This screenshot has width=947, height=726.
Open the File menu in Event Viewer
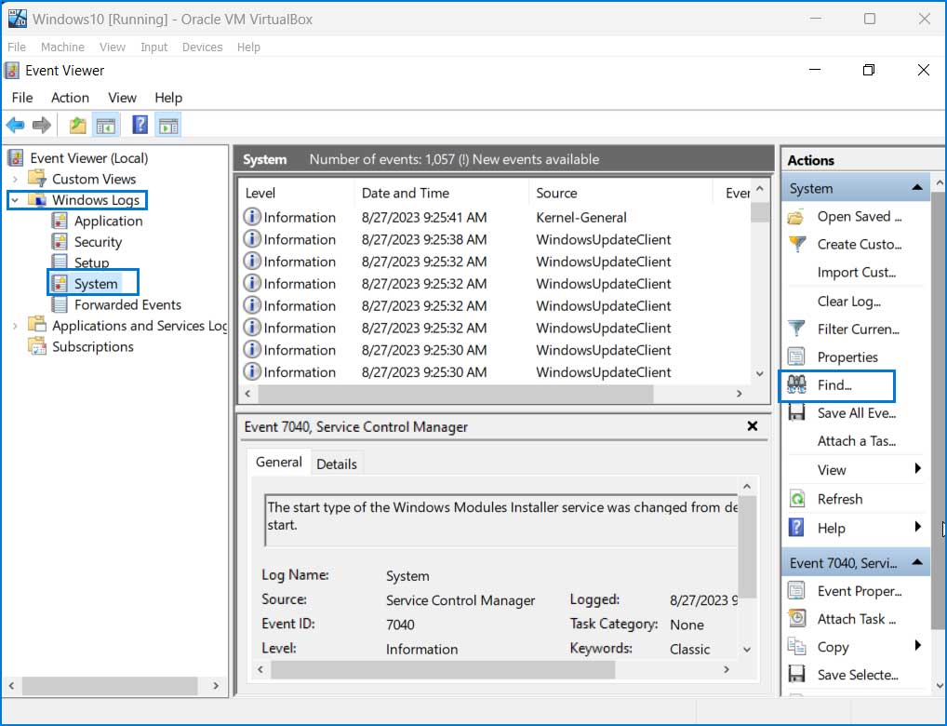(22, 98)
